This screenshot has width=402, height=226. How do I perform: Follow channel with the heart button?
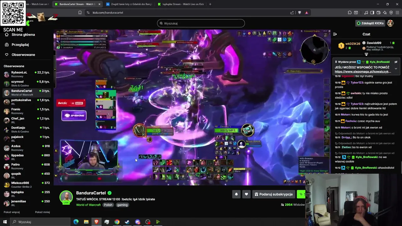pyautogui.click(x=246, y=194)
